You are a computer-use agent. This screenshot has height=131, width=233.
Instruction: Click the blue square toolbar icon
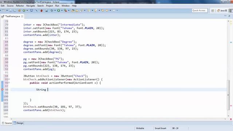pyautogui.click(x=32, y=11)
